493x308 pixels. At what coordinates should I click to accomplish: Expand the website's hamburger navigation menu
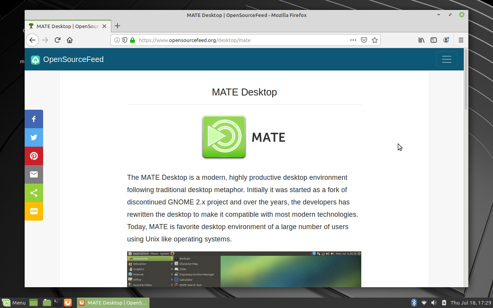[x=446, y=59]
